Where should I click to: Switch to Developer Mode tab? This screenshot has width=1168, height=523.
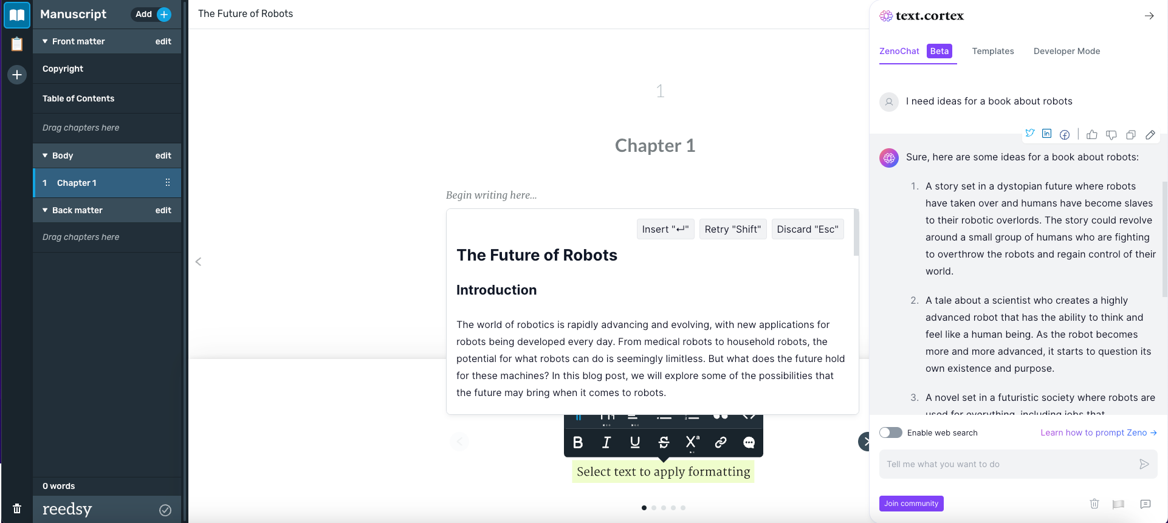coord(1067,51)
